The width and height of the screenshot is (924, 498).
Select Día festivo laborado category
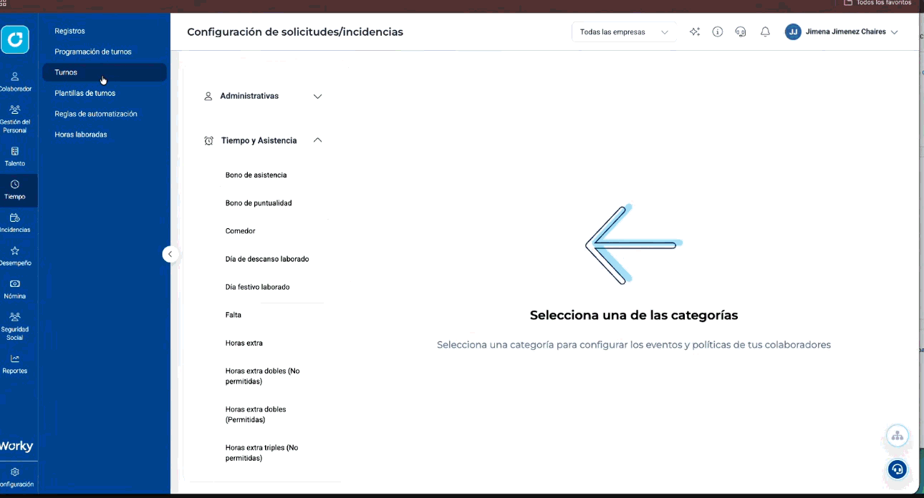[258, 287]
